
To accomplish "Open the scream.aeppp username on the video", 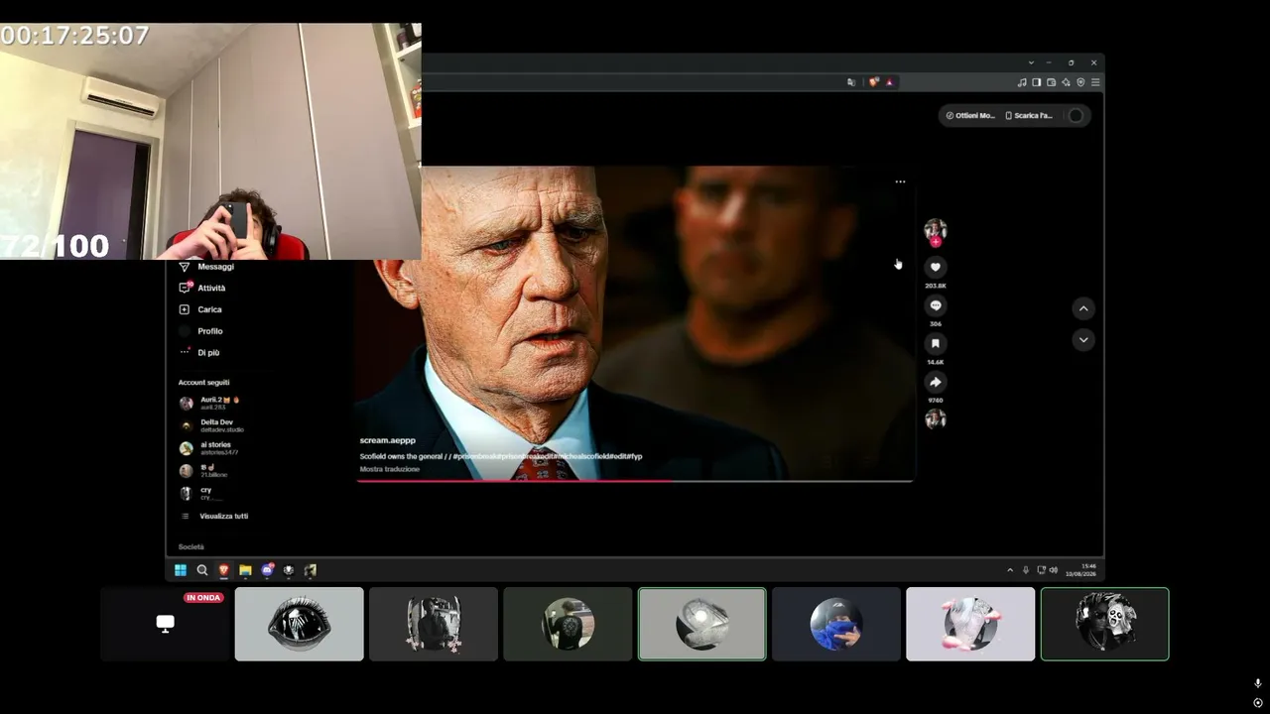I will tap(388, 440).
